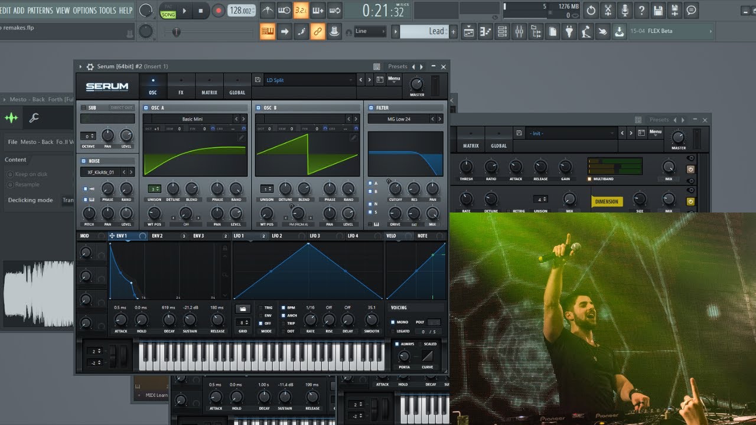
Task: Enable the LFO TRIG mode checkbox
Action: [x=260, y=308]
